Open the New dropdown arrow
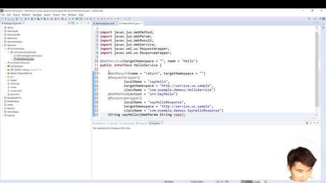The image size is (326, 183). point(6,19)
